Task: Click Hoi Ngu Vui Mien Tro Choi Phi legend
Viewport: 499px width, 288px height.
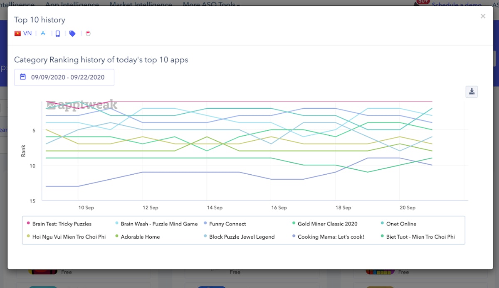Action: click(x=69, y=237)
